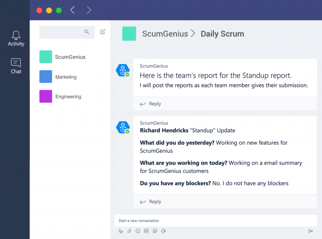Go back using the left chevron

(73, 10)
